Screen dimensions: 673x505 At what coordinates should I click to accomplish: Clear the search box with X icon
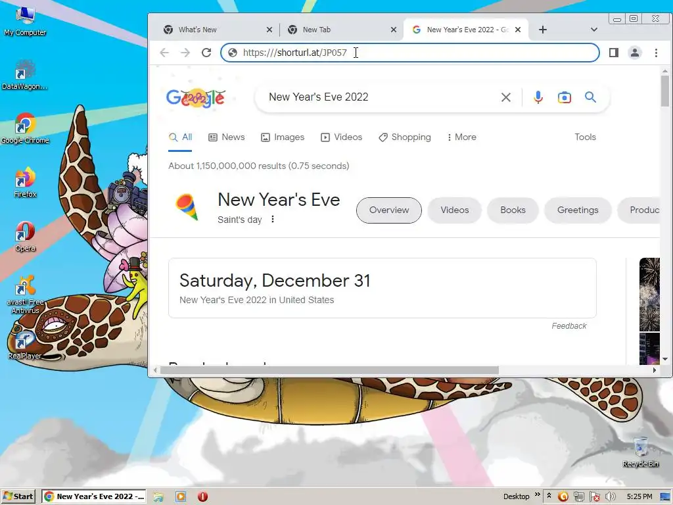click(506, 97)
